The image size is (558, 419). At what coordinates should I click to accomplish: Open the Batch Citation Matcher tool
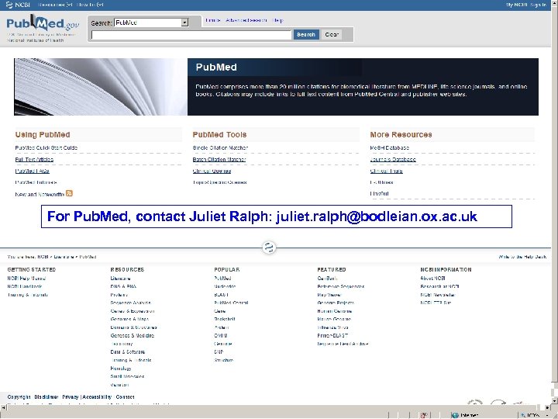pyautogui.click(x=219, y=159)
